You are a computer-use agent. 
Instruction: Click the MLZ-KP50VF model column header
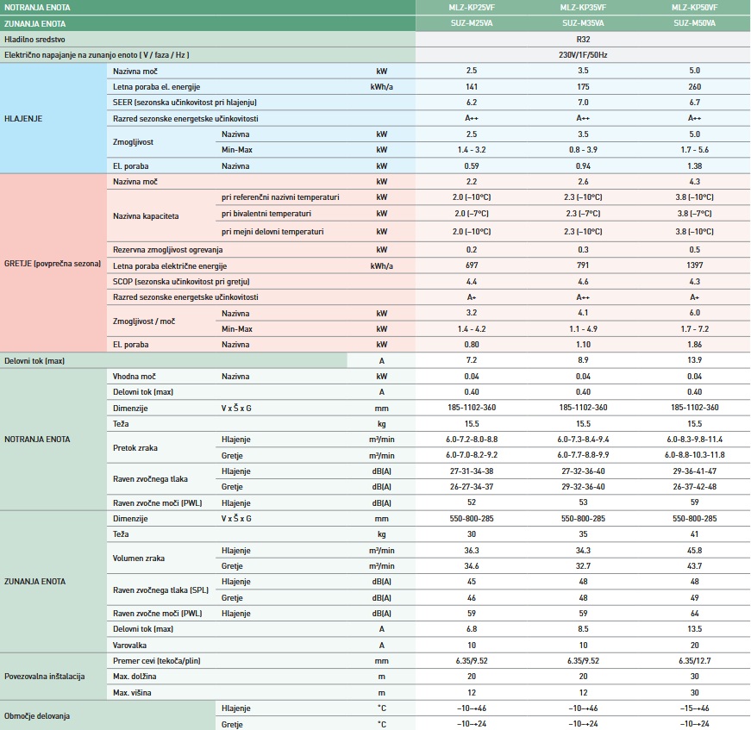pyautogui.click(x=694, y=8)
